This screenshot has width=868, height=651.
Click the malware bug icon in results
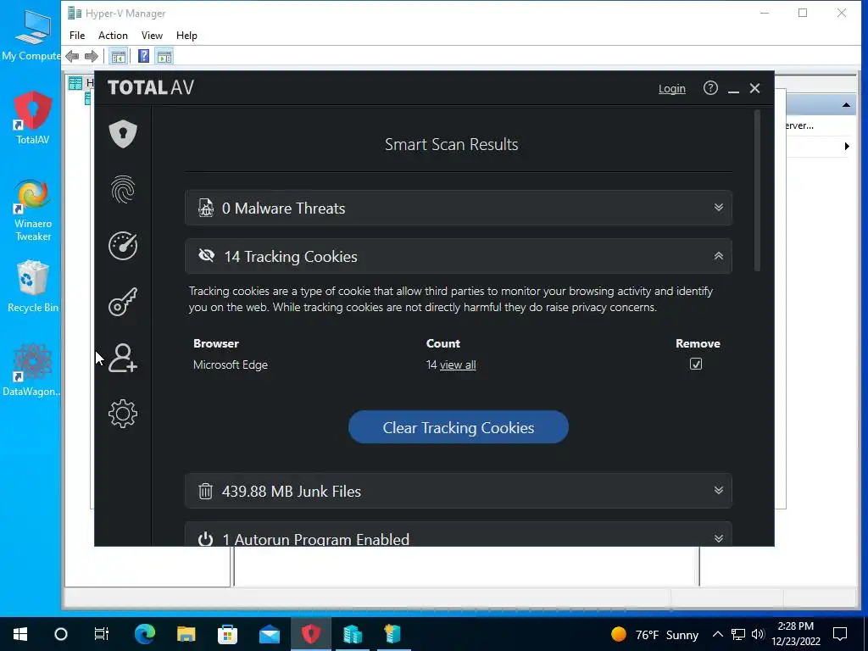click(x=206, y=208)
